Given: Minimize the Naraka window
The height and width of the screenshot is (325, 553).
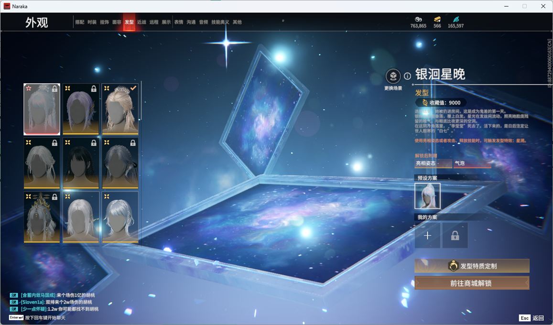Looking at the screenshot, I should (x=507, y=6).
